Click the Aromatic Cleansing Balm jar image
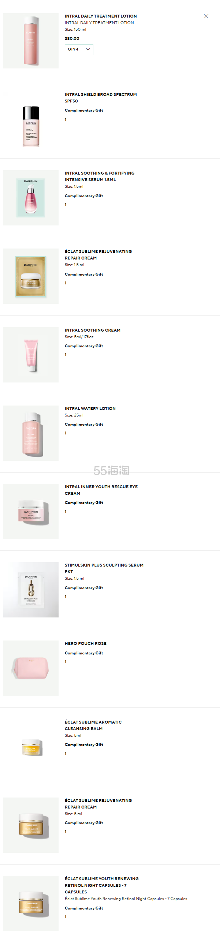Viewport: 223px width, 941px height. coord(32,747)
